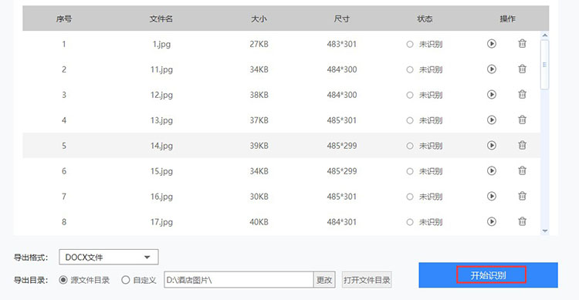Click status circle of 16.jpg row
579x300 pixels.
coord(410,197)
